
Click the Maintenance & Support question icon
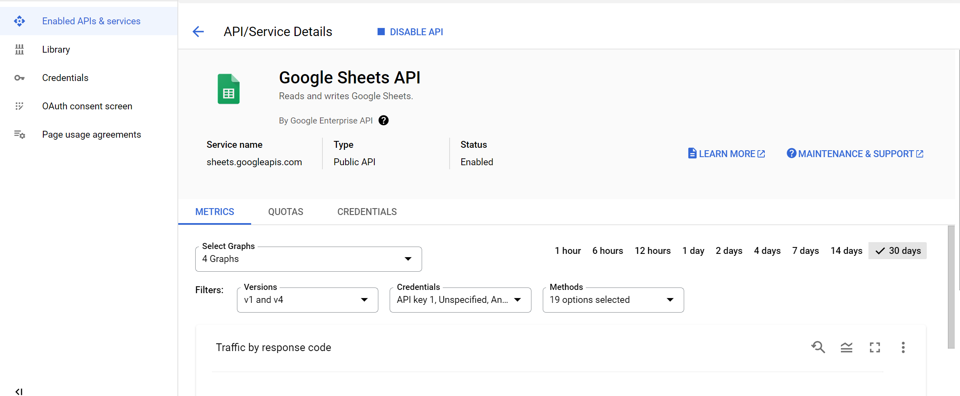[791, 153]
